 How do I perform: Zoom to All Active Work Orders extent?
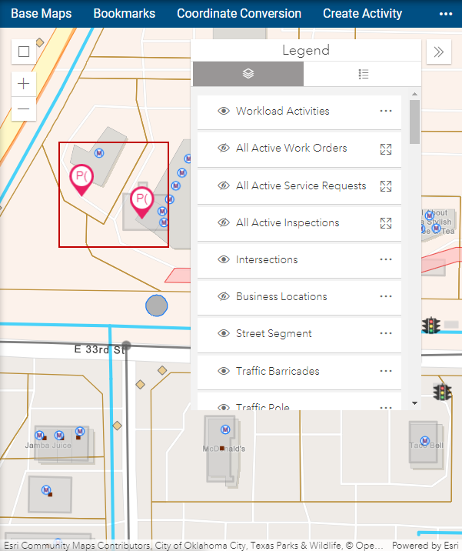pos(386,149)
